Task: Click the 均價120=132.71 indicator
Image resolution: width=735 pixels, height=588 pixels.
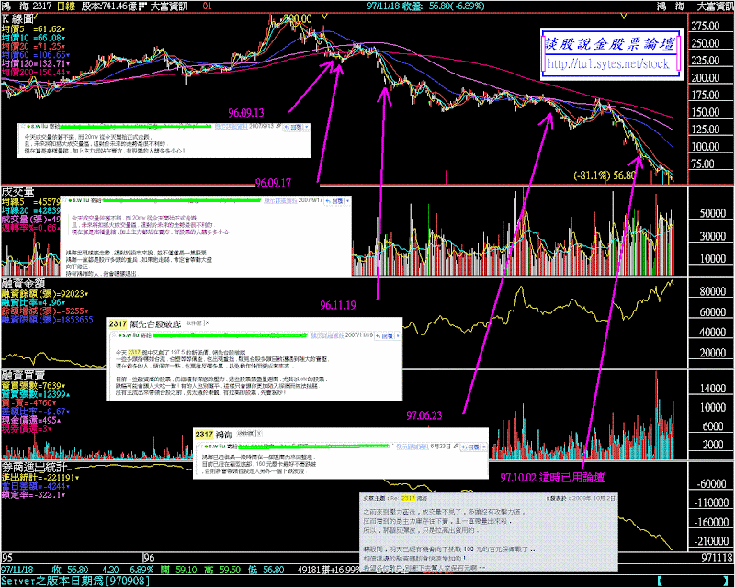Action: [37, 63]
